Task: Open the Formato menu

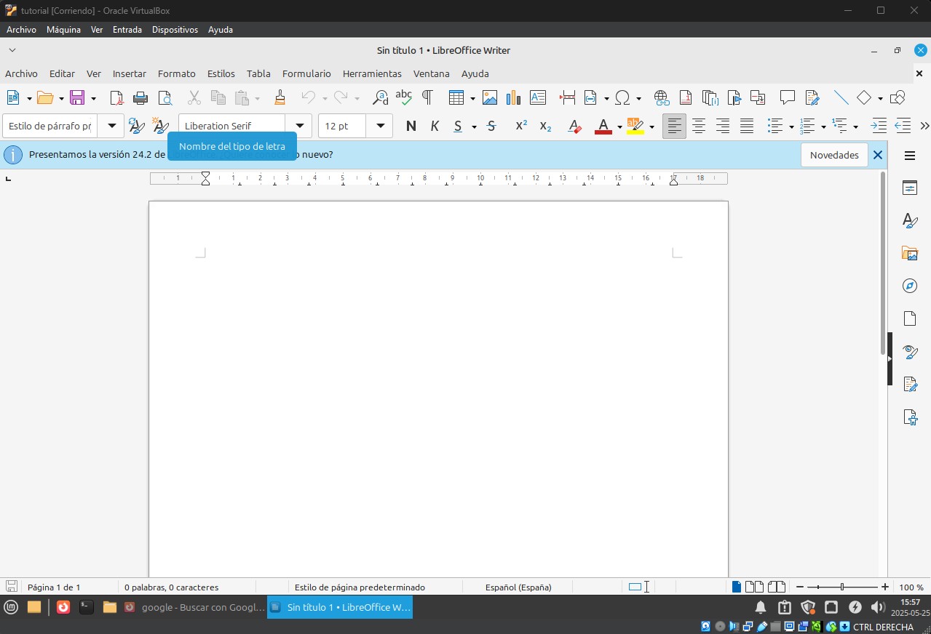Action: point(177,73)
